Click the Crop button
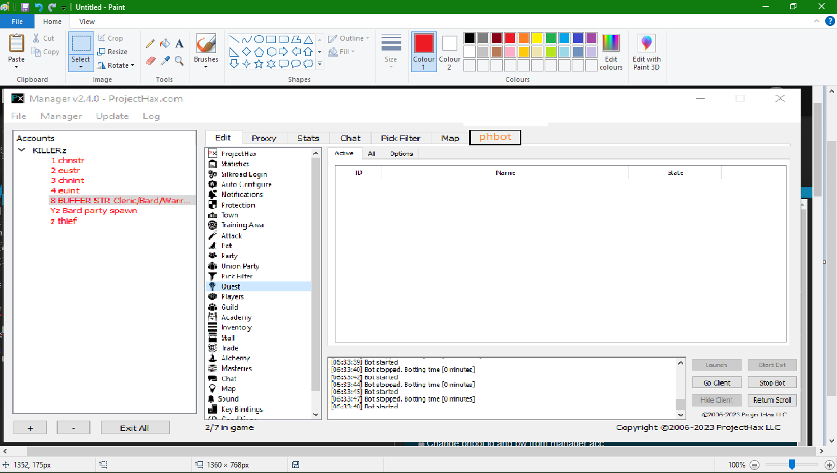 tap(110, 38)
